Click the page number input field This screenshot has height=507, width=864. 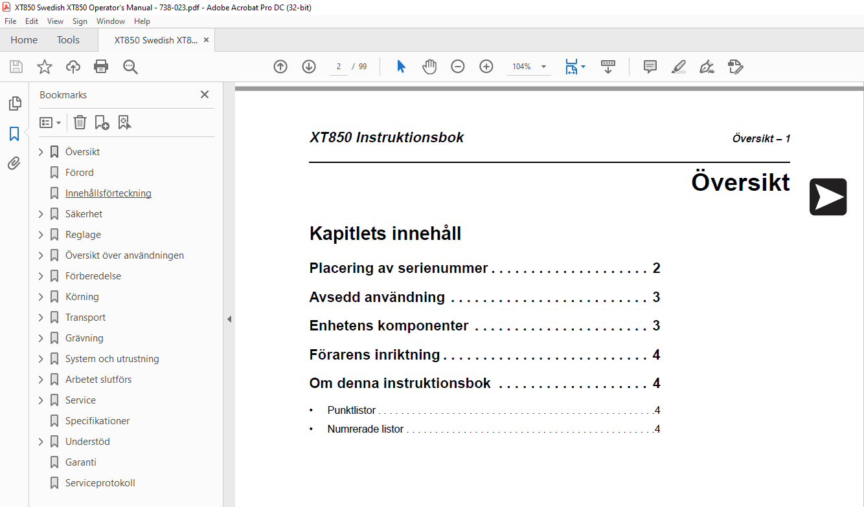tap(338, 67)
